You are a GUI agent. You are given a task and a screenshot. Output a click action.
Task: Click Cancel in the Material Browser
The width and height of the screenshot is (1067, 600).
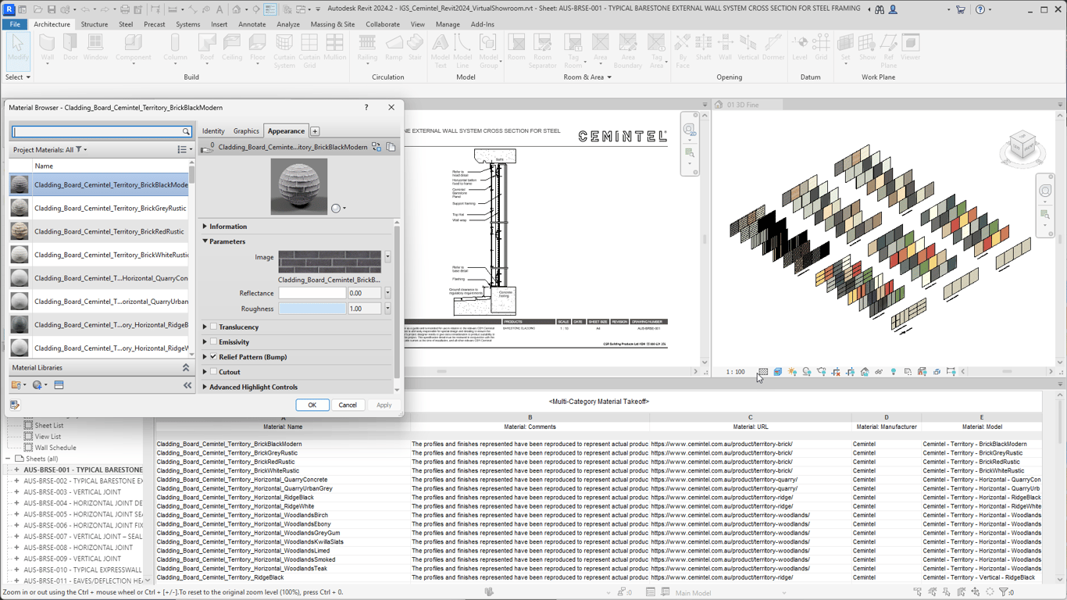[x=347, y=405]
